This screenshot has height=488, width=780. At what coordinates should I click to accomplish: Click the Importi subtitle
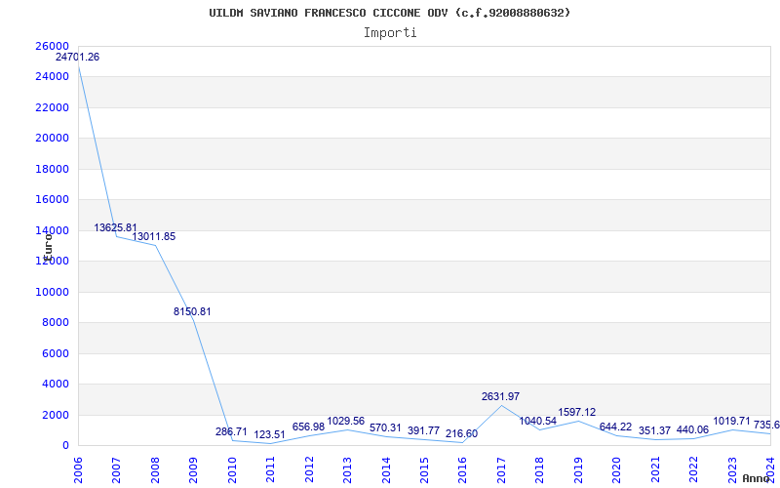tap(390, 33)
